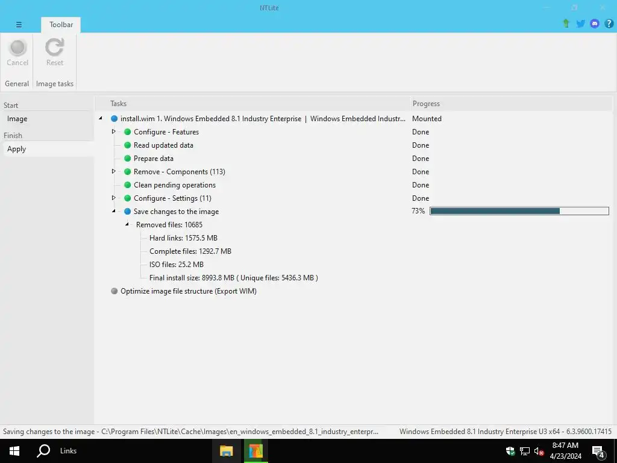Screen dimensions: 617x463
Task: Expand the Configure - Features task
Action: (114, 131)
